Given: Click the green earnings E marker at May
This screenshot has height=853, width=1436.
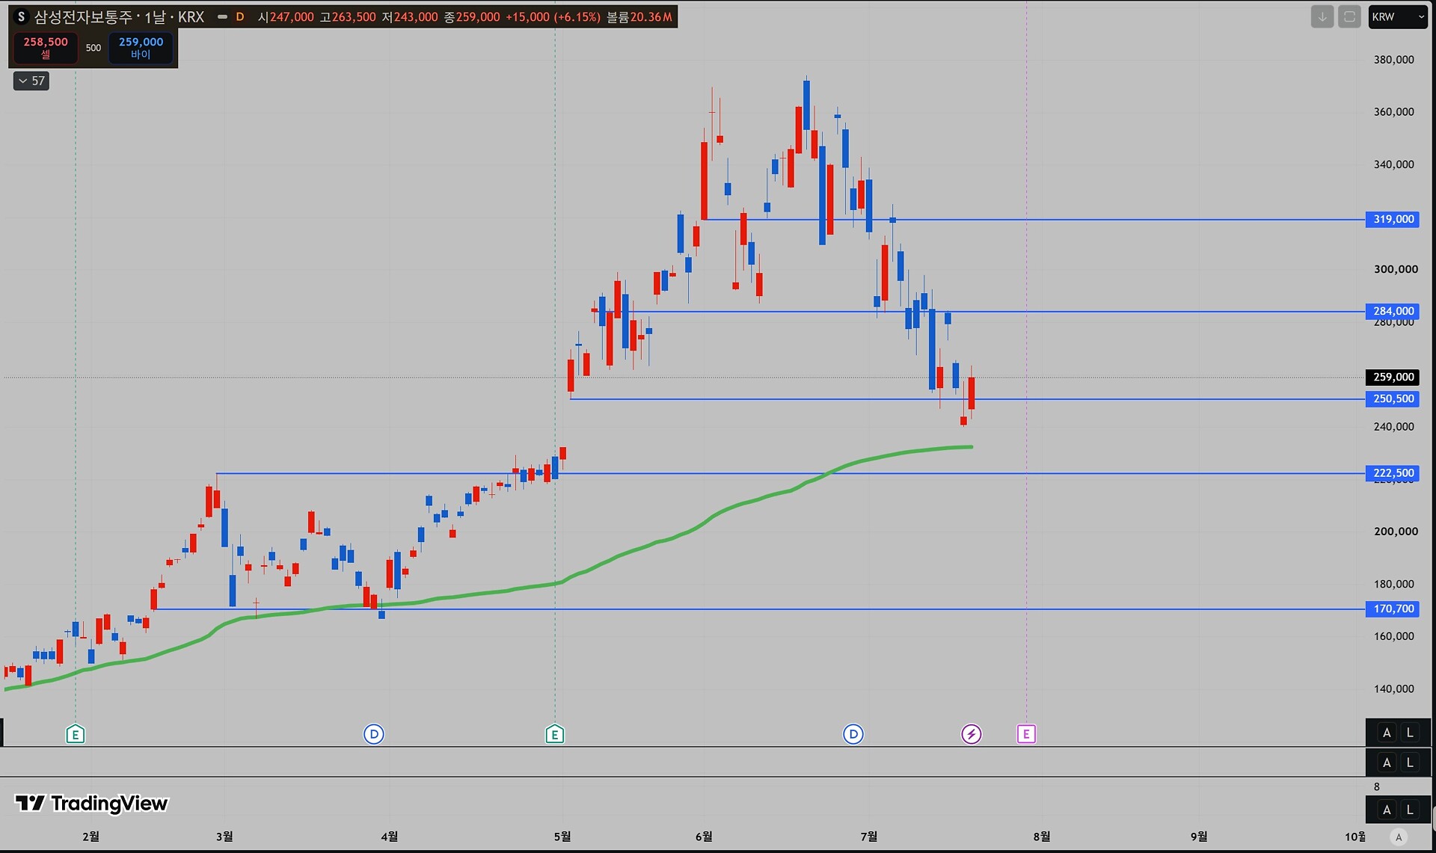Looking at the screenshot, I should [555, 734].
